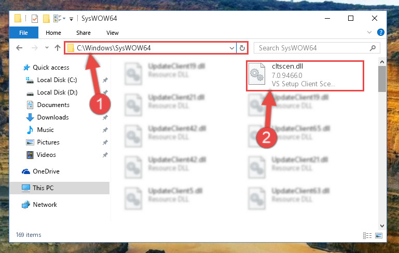Open the File menu

click(24, 33)
